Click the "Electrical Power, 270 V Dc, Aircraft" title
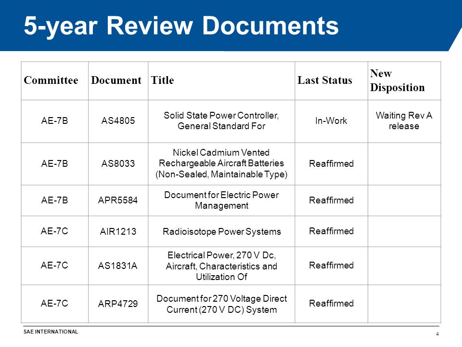The height and width of the screenshot is (347, 462). (221, 266)
